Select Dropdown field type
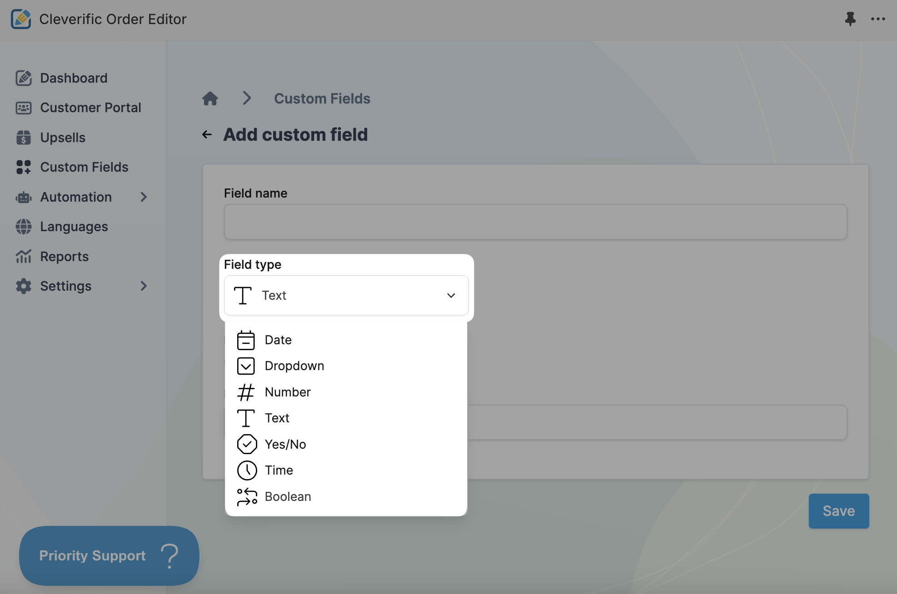Viewport: 897px width, 594px height. click(x=346, y=366)
